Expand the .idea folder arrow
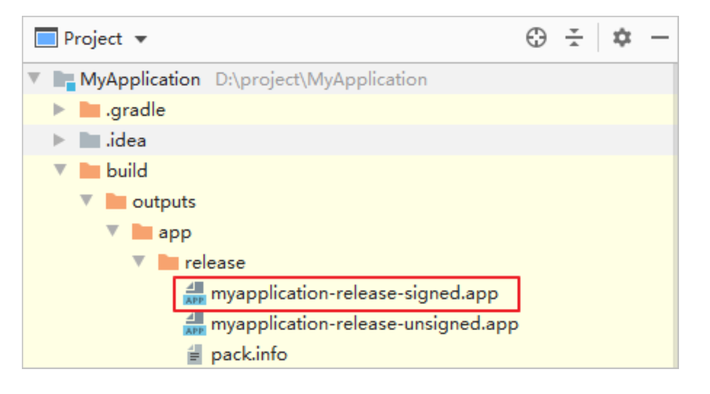Screen dimensions: 710x394 click(59, 140)
